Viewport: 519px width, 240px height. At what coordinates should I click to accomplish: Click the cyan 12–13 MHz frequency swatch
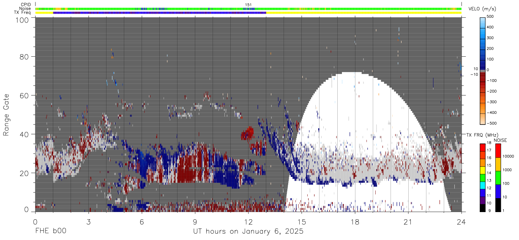tap(482, 185)
